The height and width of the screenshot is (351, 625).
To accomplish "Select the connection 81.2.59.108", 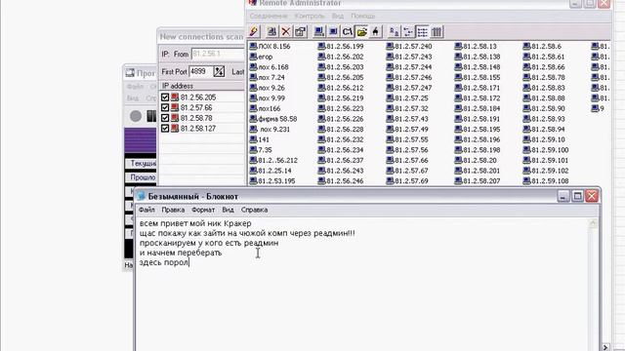I will pyautogui.click(x=546, y=180).
